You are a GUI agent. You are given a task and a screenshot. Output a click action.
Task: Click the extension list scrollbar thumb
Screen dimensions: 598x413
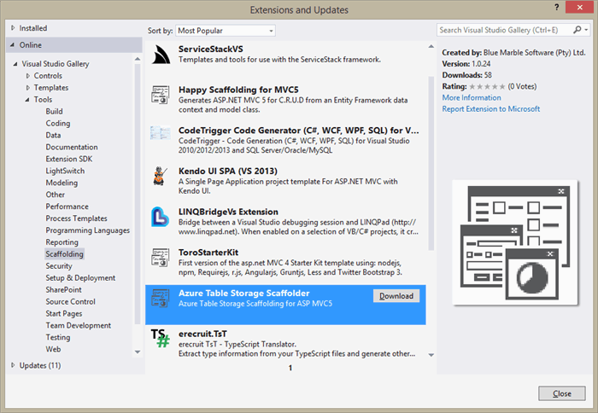point(431,163)
